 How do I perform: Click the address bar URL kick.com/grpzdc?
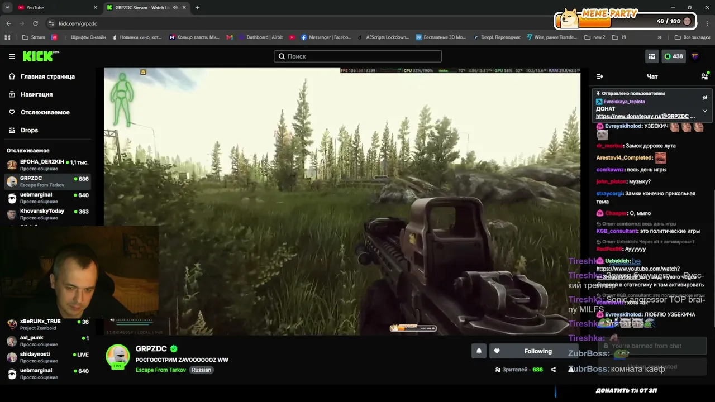[x=78, y=23]
